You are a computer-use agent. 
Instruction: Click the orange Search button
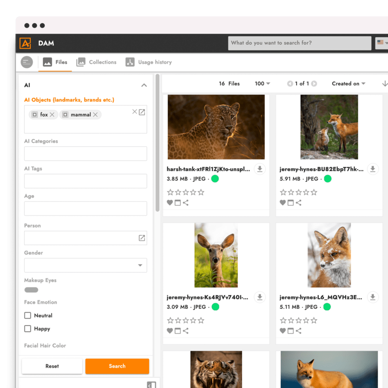point(117,366)
